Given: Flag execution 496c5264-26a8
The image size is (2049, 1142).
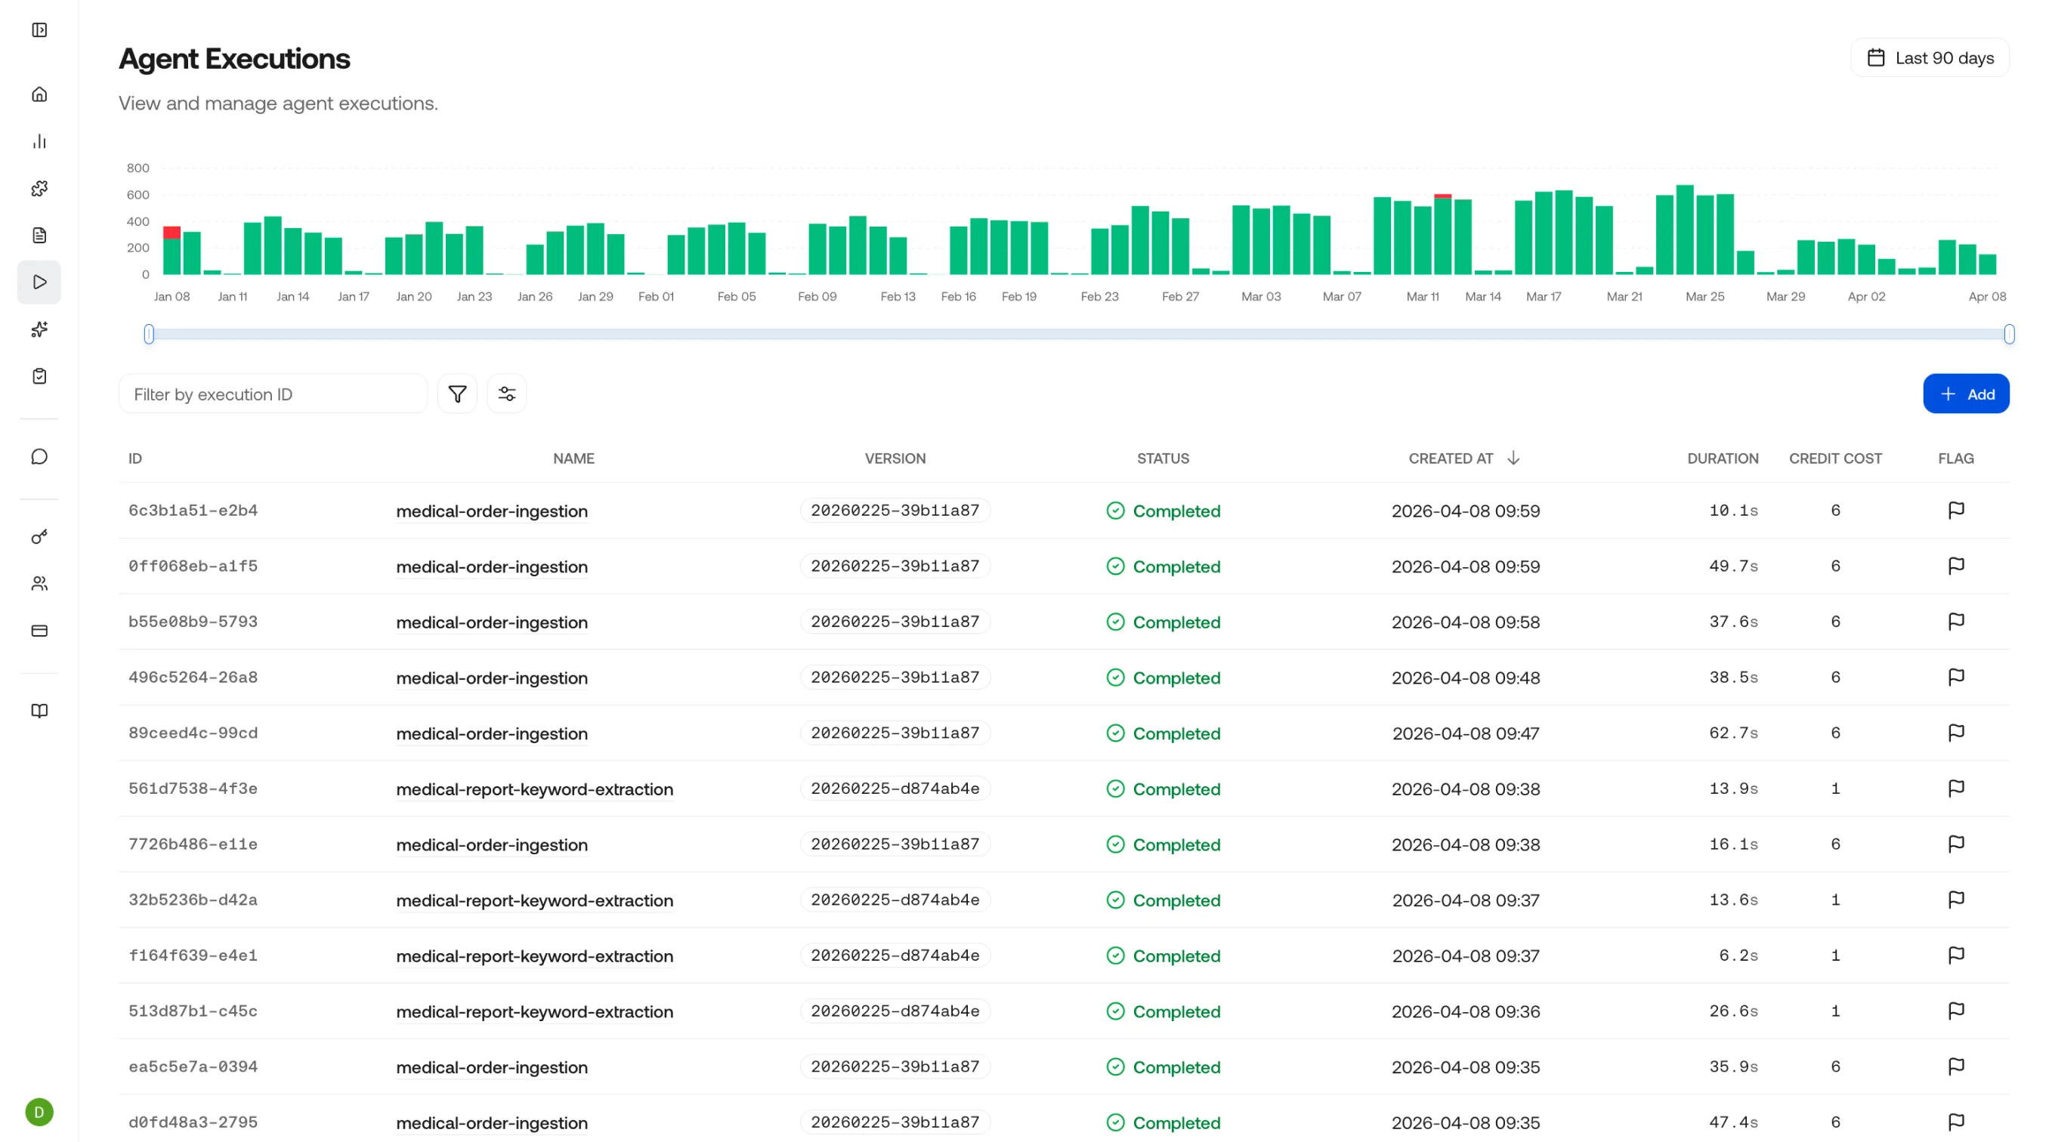Looking at the screenshot, I should coord(1956,677).
